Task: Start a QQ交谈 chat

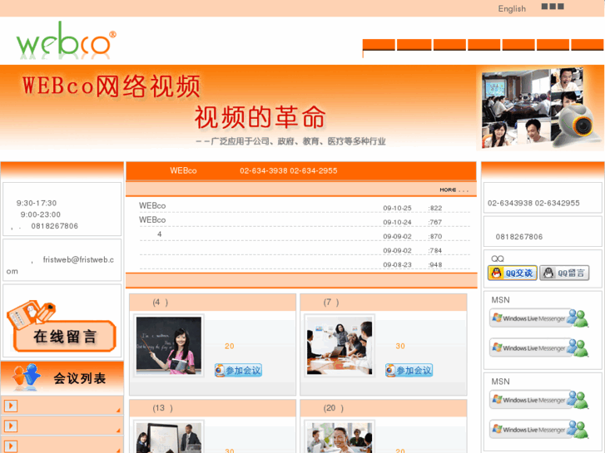Action: tap(513, 273)
